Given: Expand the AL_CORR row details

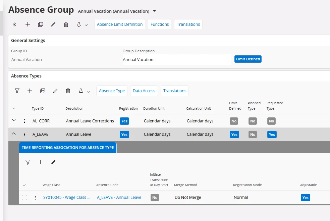Looking at the screenshot, I should click(14, 120).
